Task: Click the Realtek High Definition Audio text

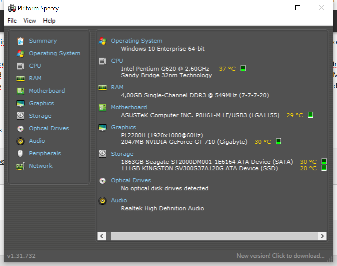Action: click(x=162, y=208)
